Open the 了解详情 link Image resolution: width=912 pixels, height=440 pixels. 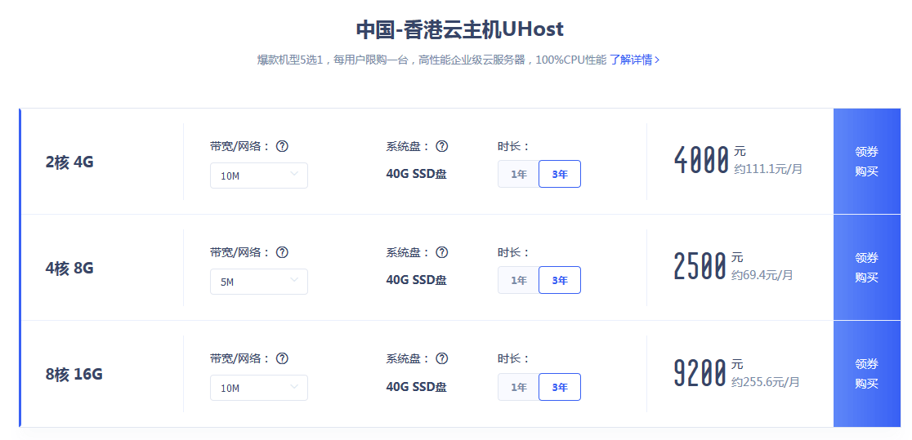[x=634, y=60]
